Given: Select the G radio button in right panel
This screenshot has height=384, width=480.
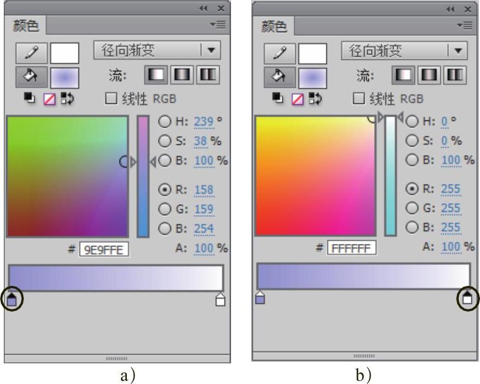Looking at the screenshot, I should tap(413, 208).
